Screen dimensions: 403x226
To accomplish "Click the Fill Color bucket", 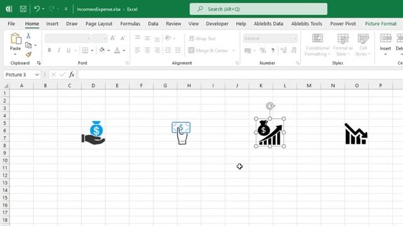I will (102, 50).
